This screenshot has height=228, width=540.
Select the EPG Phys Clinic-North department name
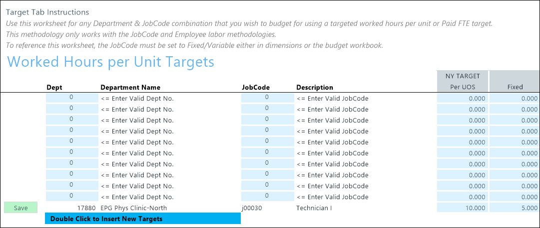click(x=134, y=208)
